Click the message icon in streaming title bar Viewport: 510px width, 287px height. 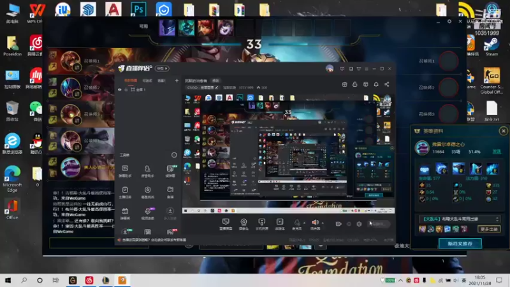pyautogui.click(x=342, y=69)
